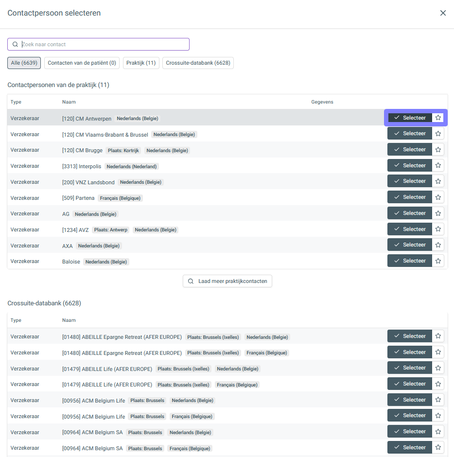Image resolution: width=454 pixels, height=457 pixels.
Task: Click '[200] VNZ Landsbond' name
Action: (x=88, y=182)
